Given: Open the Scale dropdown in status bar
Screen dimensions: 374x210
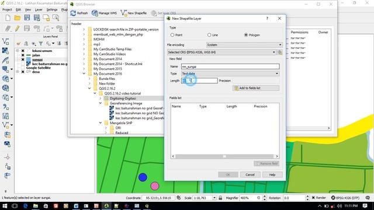Looking at the screenshot, I should tap(214, 198).
